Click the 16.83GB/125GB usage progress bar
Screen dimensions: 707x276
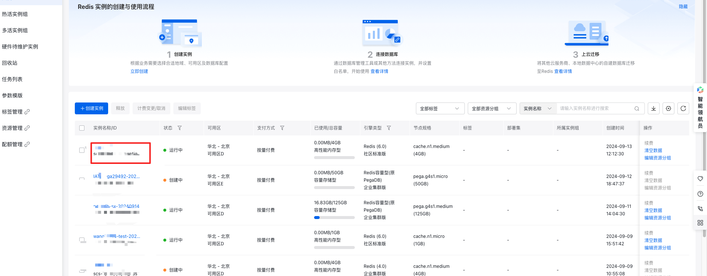pyautogui.click(x=334, y=218)
